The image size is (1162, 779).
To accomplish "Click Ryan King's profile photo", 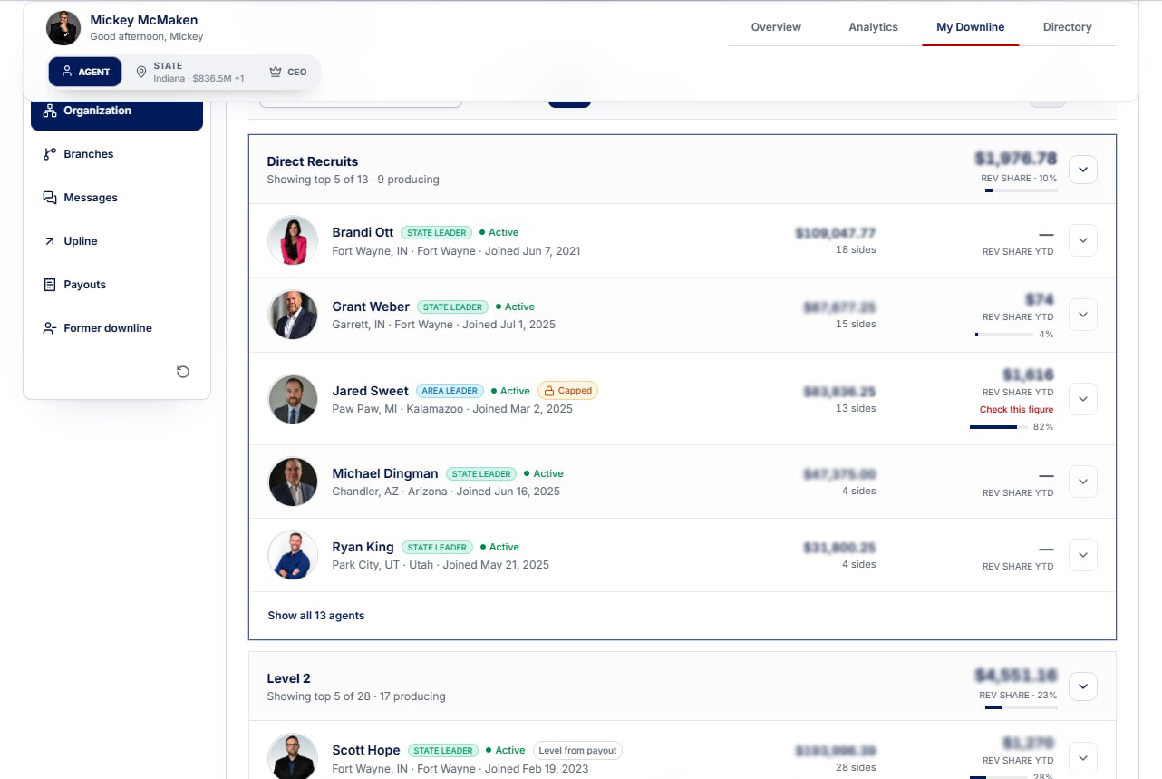I will (x=293, y=555).
